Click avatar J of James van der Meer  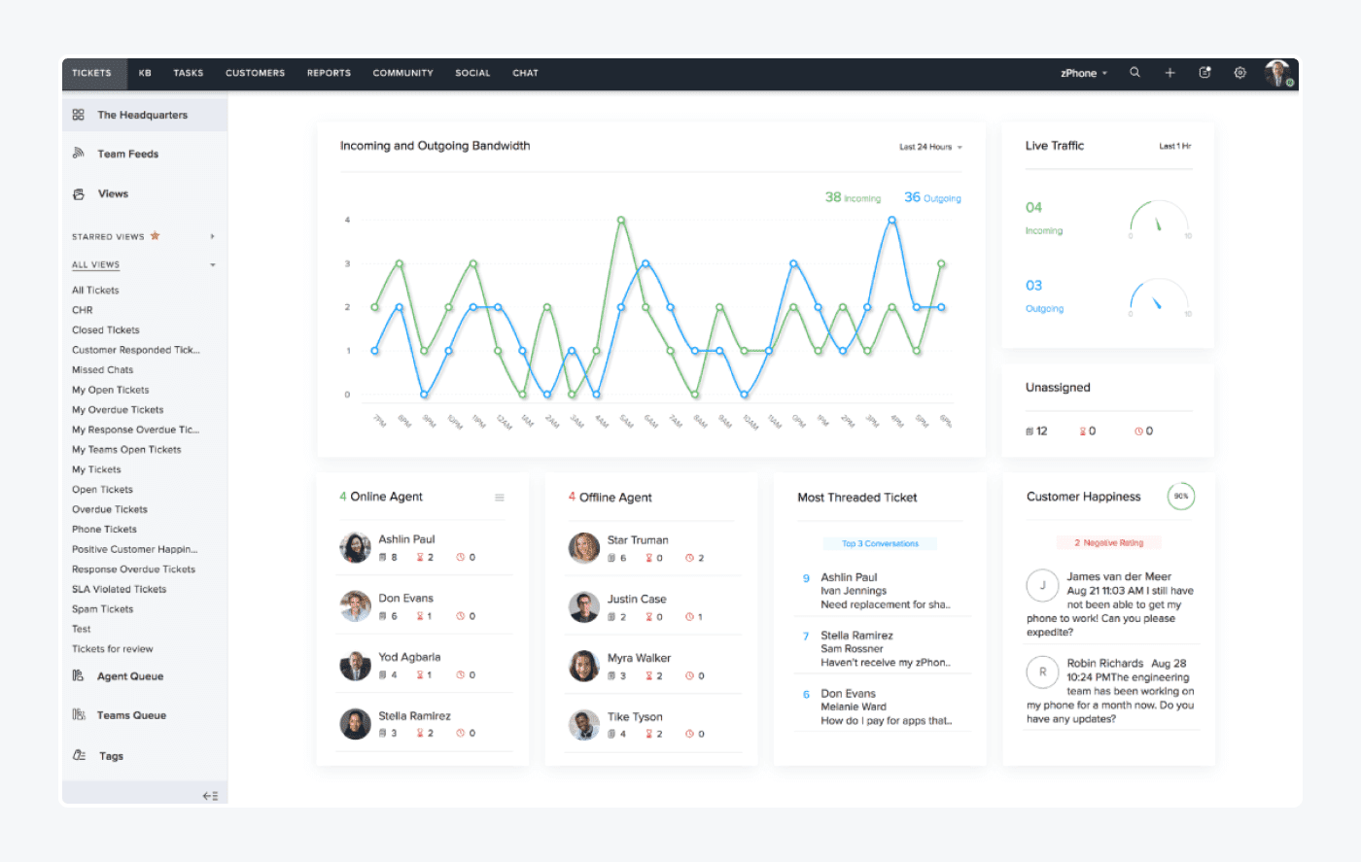(1042, 585)
